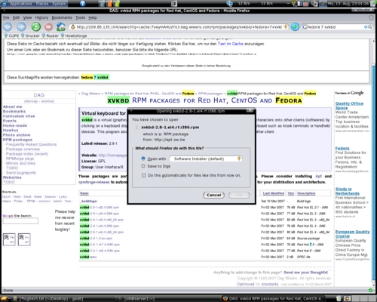
Task: Open the URL bar history dropdown arrow
Action: [x=286, y=26]
